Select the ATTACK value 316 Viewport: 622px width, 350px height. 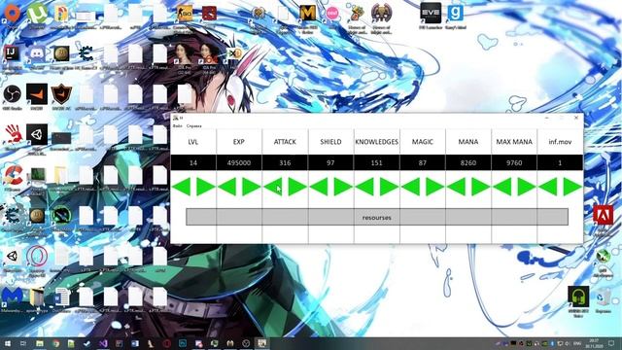click(x=285, y=162)
